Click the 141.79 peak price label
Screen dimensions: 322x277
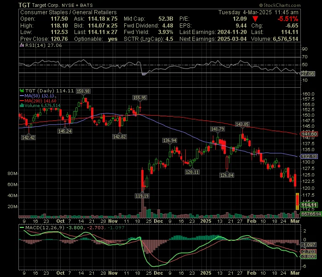pyautogui.click(x=218, y=129)
